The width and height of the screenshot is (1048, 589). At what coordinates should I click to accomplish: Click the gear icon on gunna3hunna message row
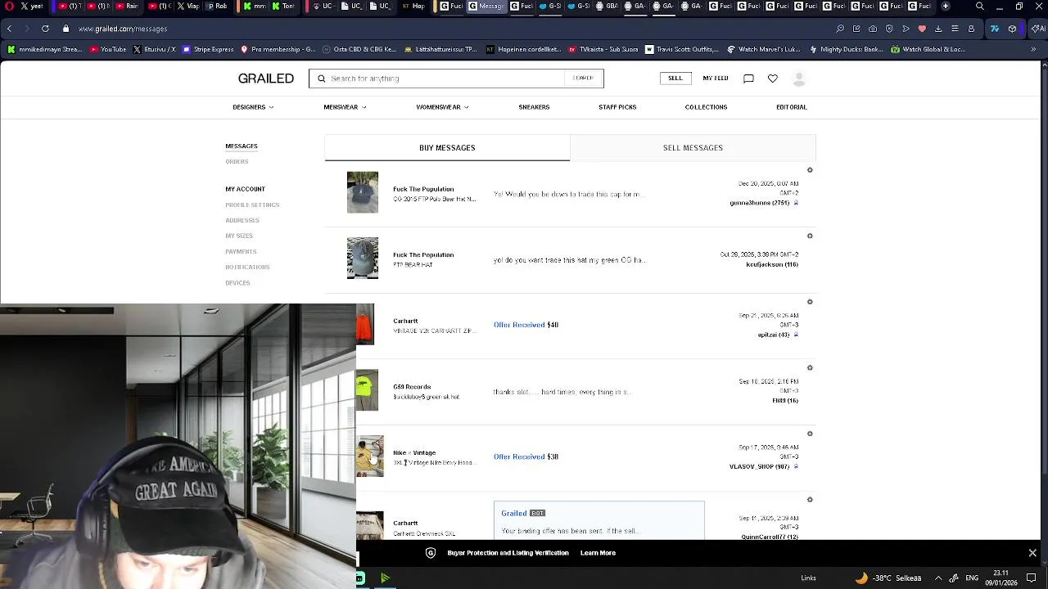[810, 170]
